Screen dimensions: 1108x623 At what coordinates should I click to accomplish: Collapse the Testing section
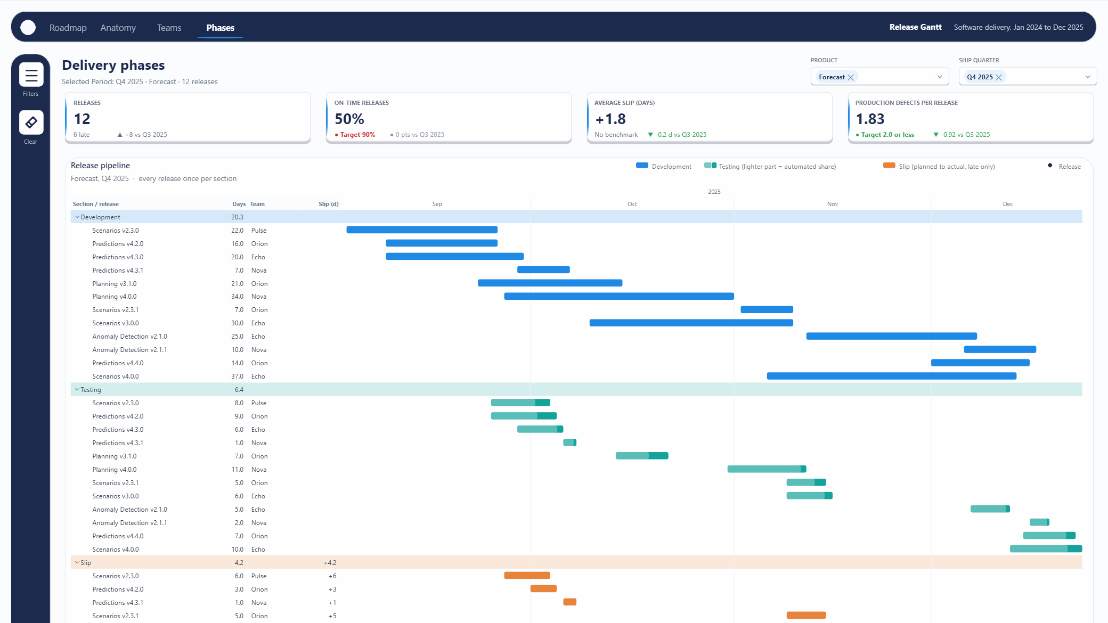click(77, 390)
